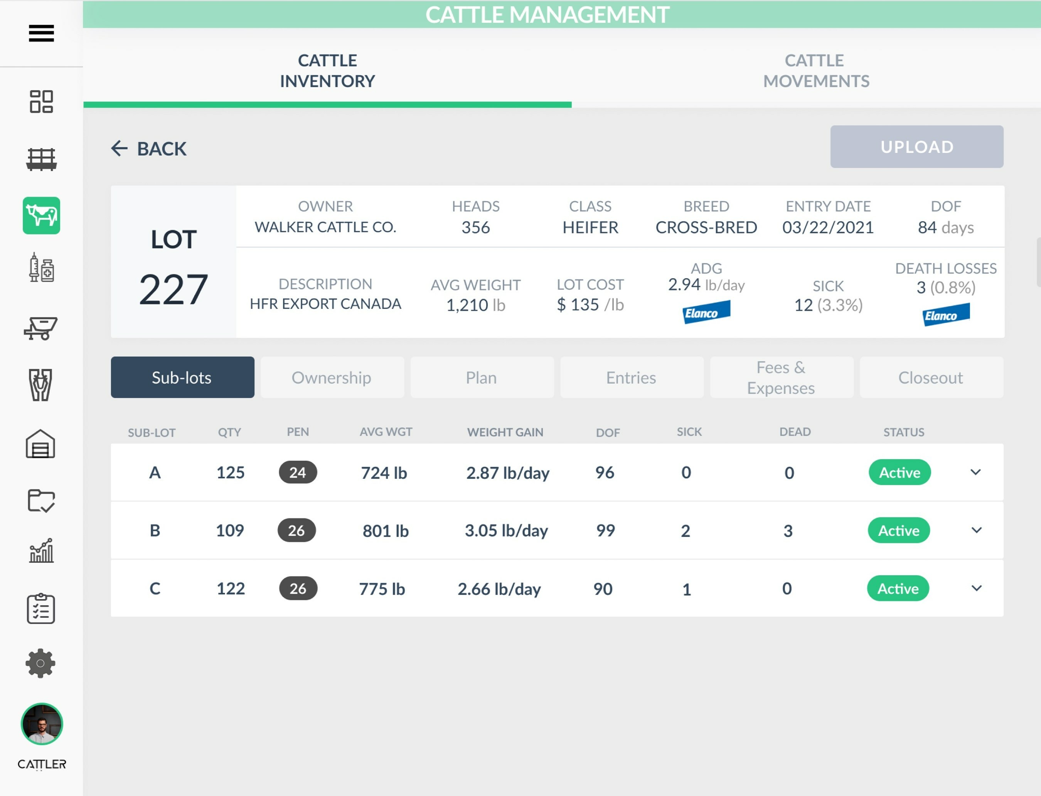Select the Ownership tab
This screenshot has height=796, width=1041.
click(x=332, y=378)
